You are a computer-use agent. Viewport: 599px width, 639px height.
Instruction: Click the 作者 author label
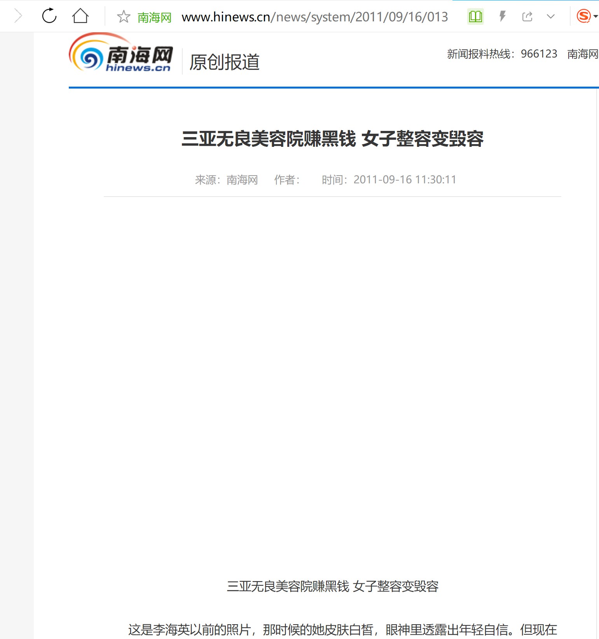point(287,179)
